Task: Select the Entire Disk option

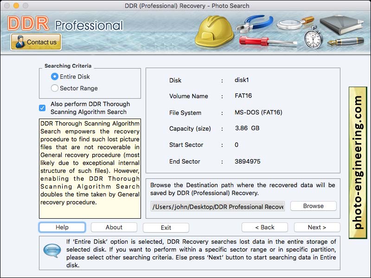Action: tap(54, 76)
